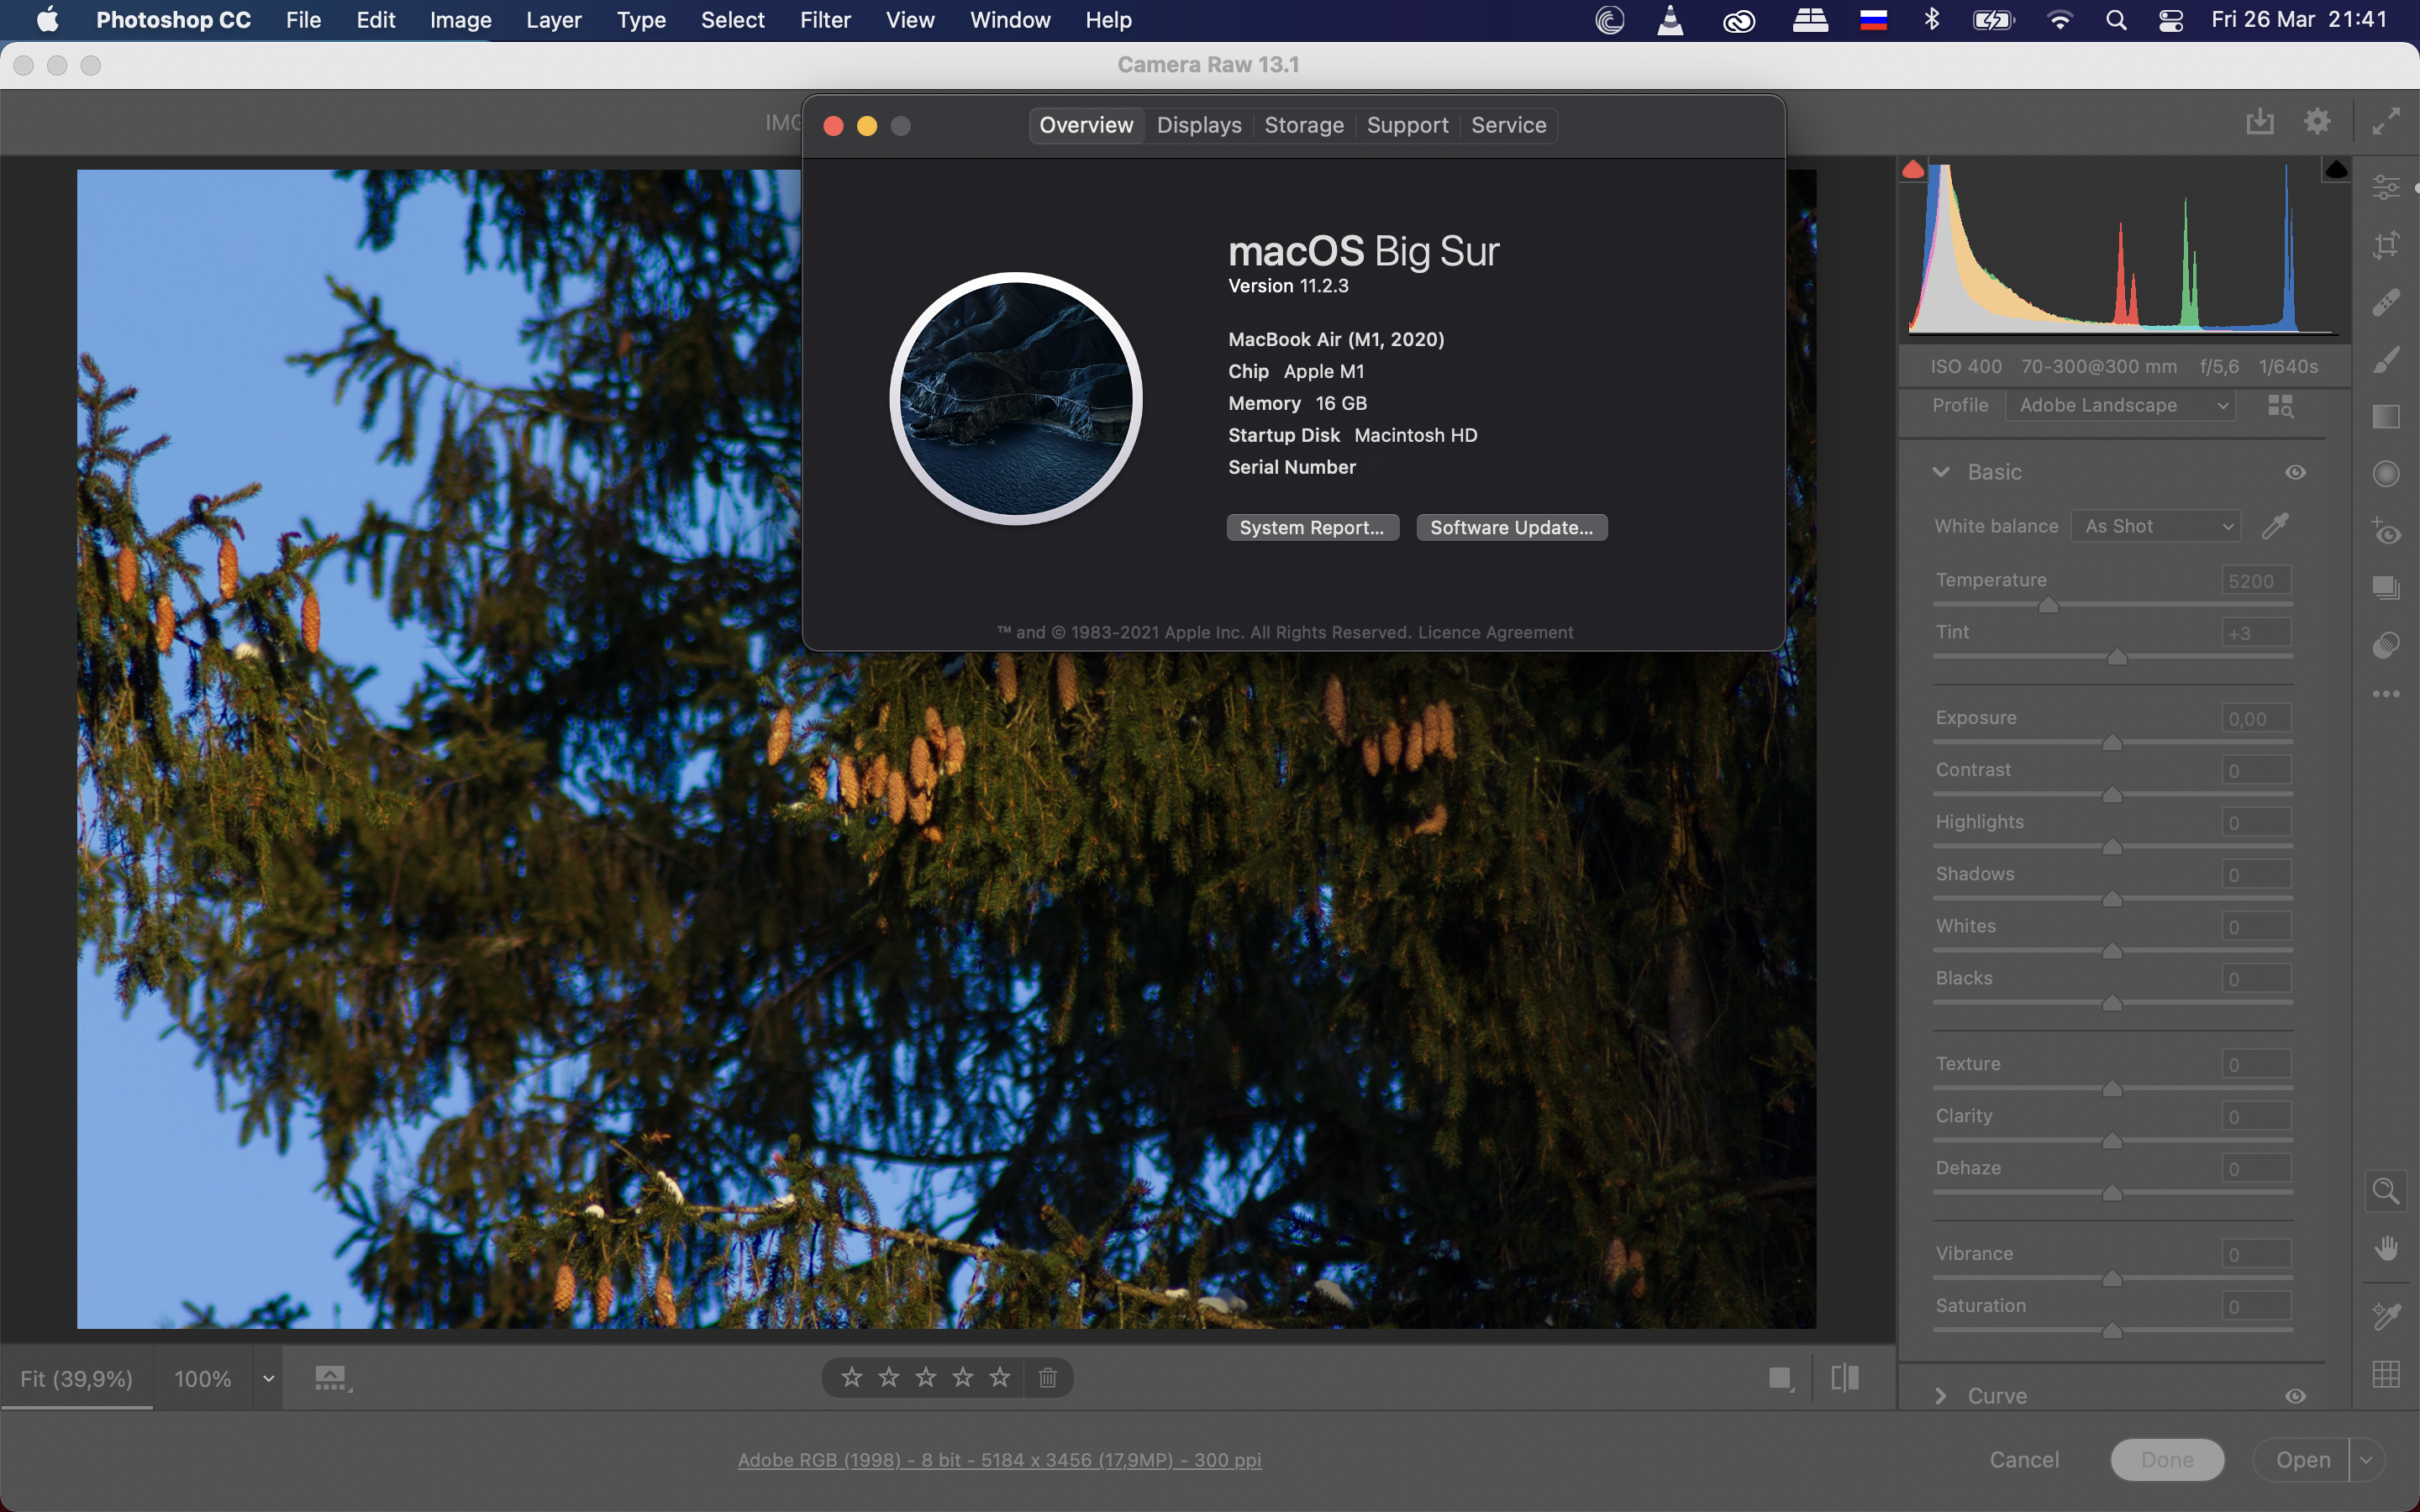Viewport: 2420px width, 1512px height.
Task: Click the White Balance eyedropper tool
Action: tap(2275, 525)
